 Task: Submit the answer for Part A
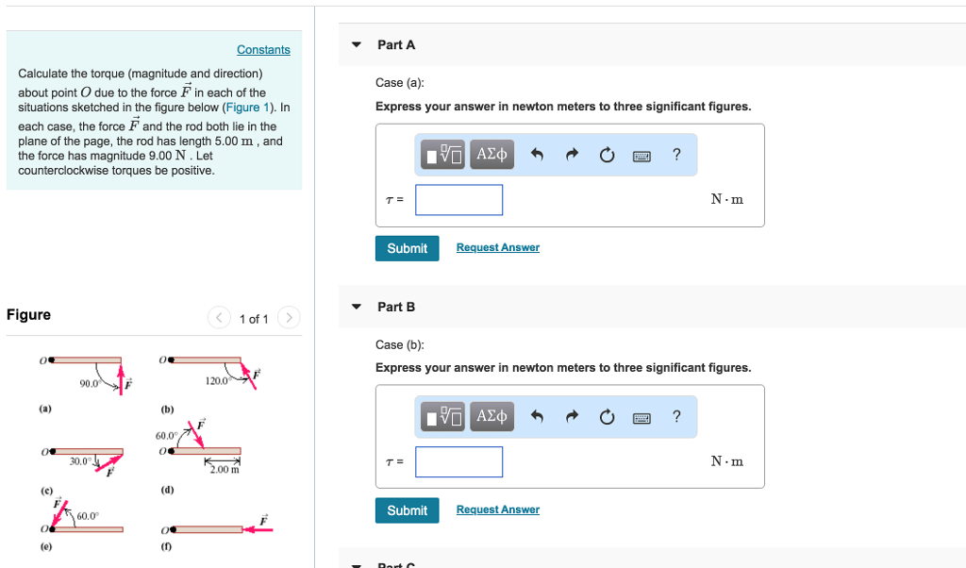[407, 248]
